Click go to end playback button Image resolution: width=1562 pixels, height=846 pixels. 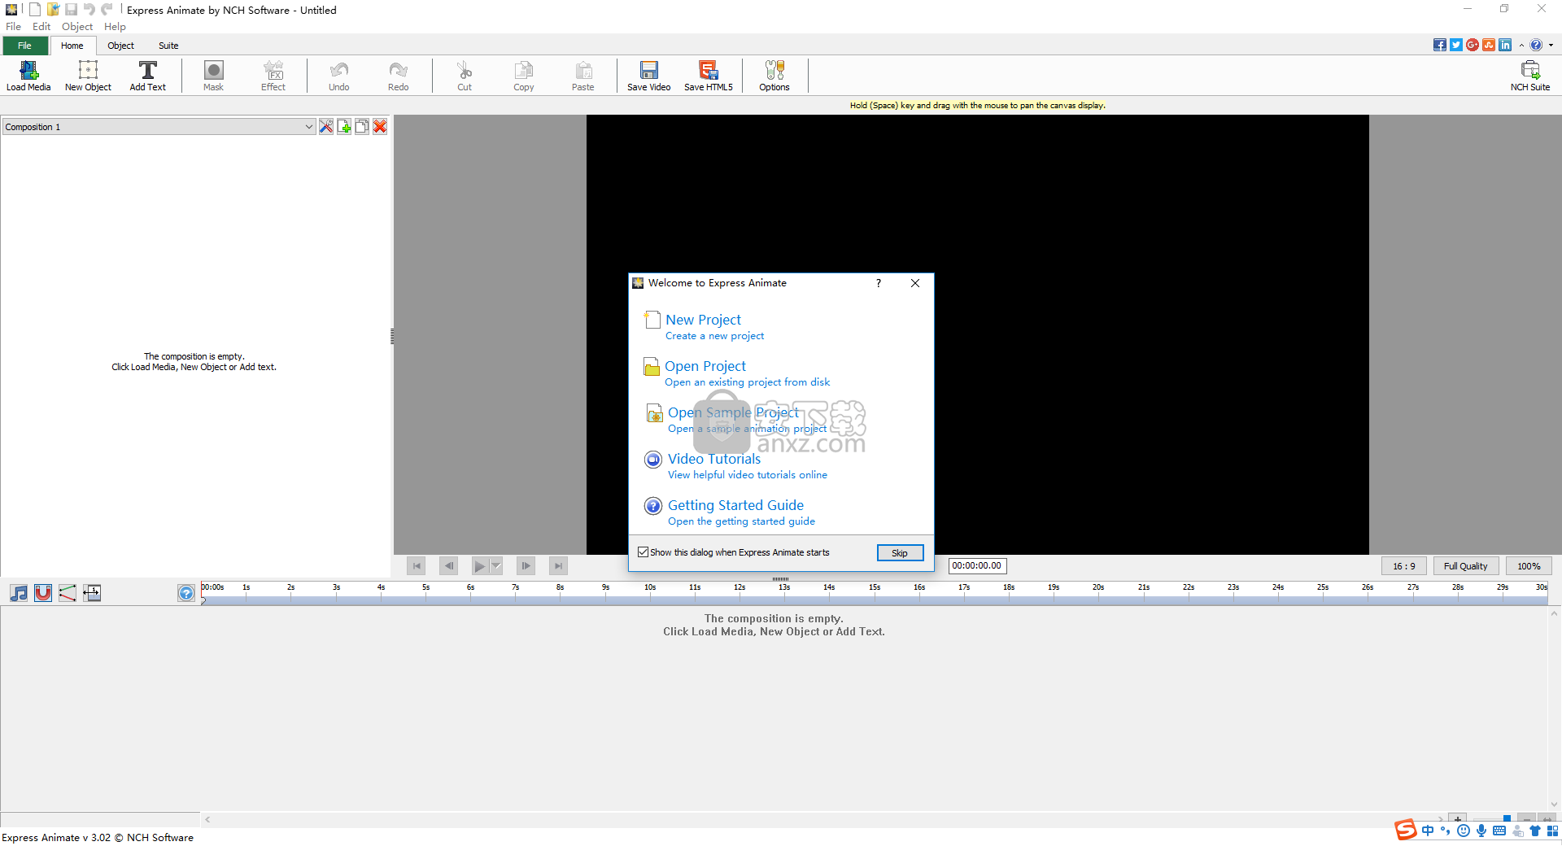558,565
